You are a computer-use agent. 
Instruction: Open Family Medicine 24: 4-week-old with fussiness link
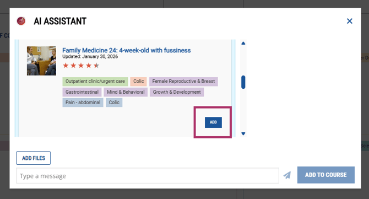pos(126,50)
